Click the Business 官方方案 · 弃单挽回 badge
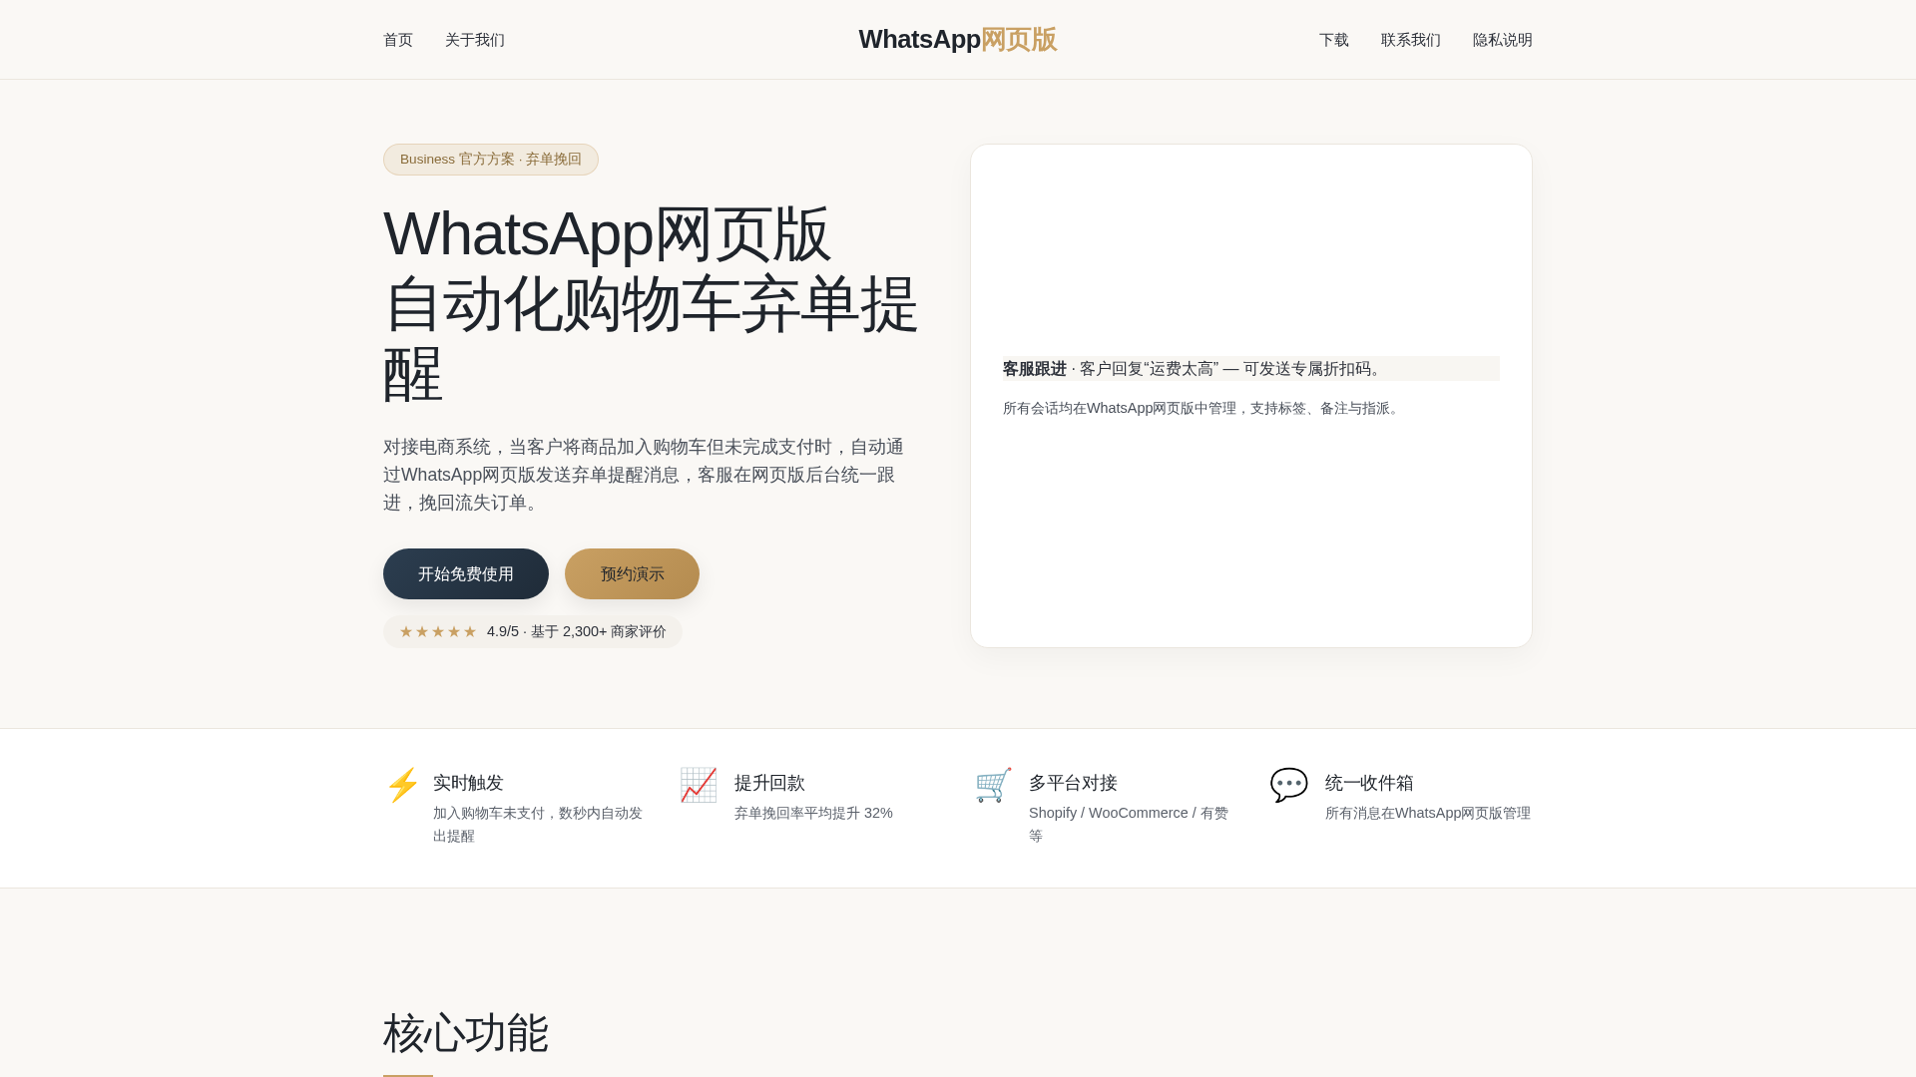 (x=491, y=160)
